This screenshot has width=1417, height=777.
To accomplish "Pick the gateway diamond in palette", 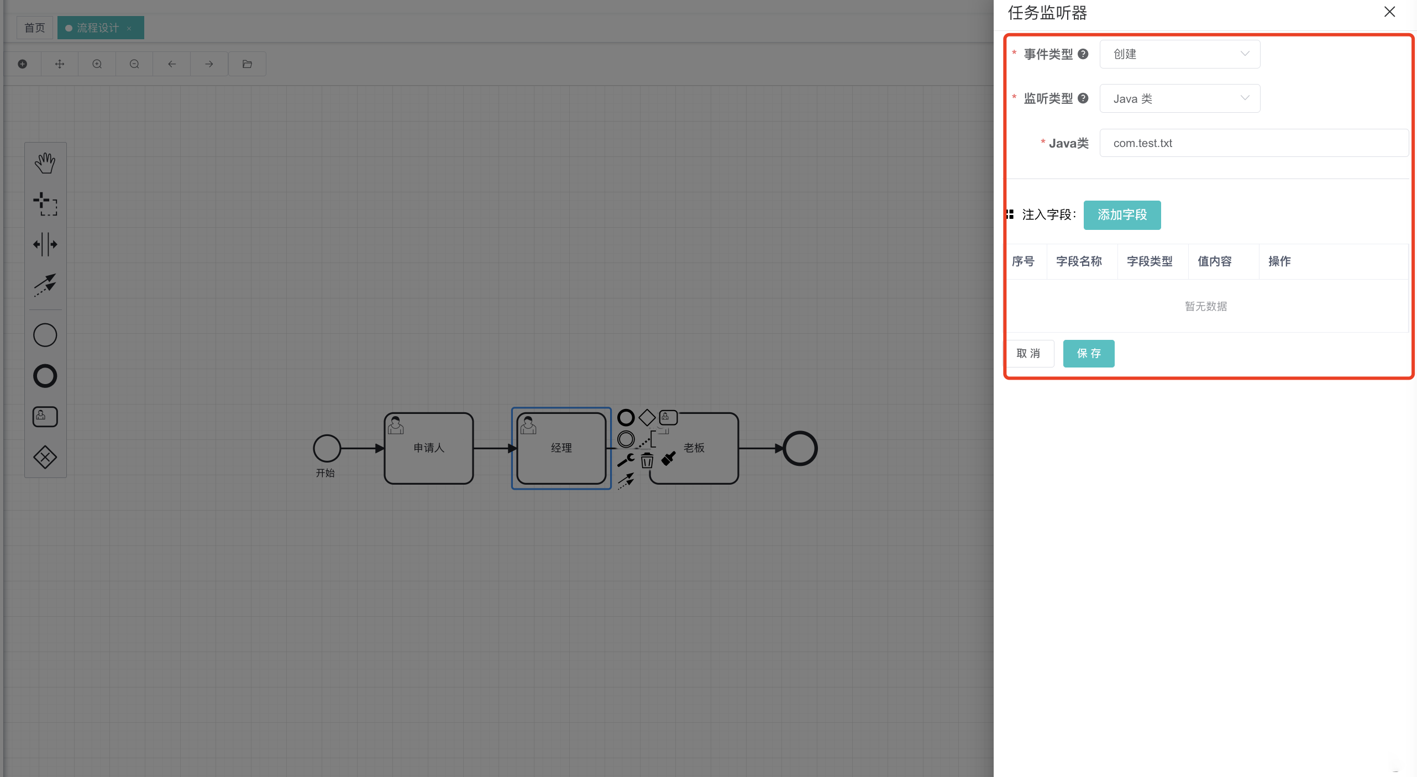I will point(45,458).
